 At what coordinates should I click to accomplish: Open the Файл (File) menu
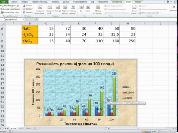click(4, 2)
